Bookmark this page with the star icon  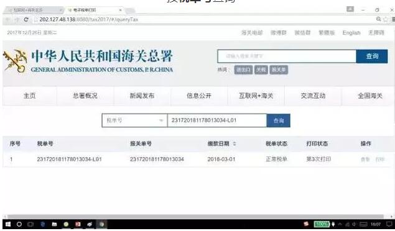[386, 19]
